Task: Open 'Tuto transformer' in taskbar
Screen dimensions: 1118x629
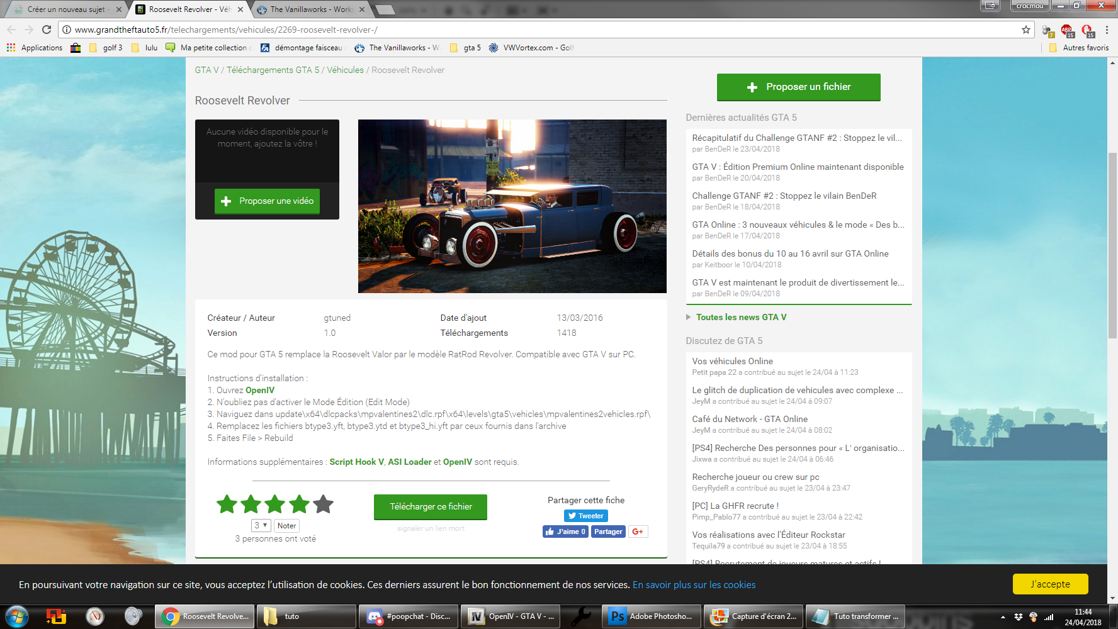Action: tap(855, 616)
